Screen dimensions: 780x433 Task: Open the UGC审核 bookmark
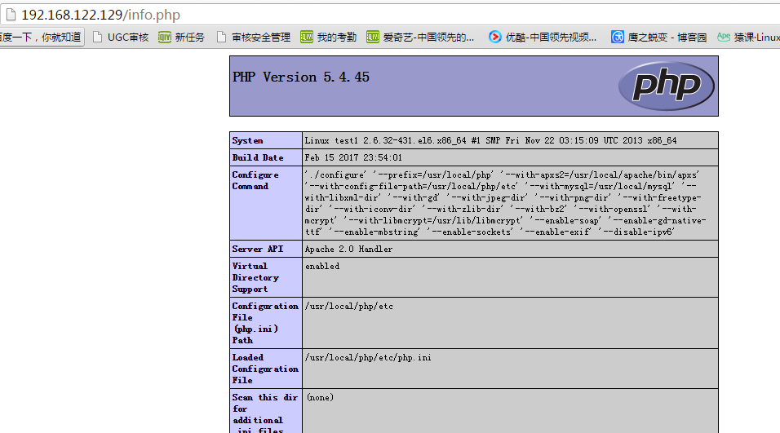121,38
